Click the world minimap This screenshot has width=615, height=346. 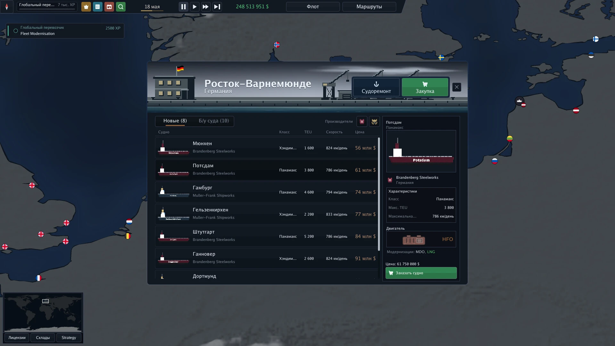pos(43,312)
